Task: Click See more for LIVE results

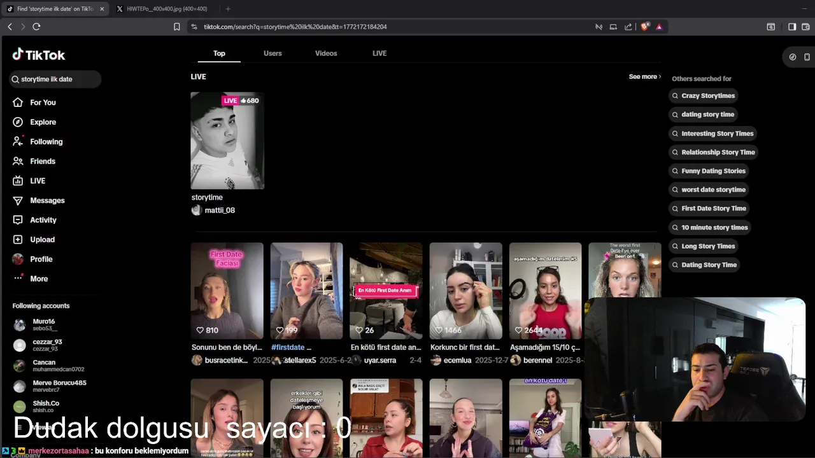Action: point(645,77)
